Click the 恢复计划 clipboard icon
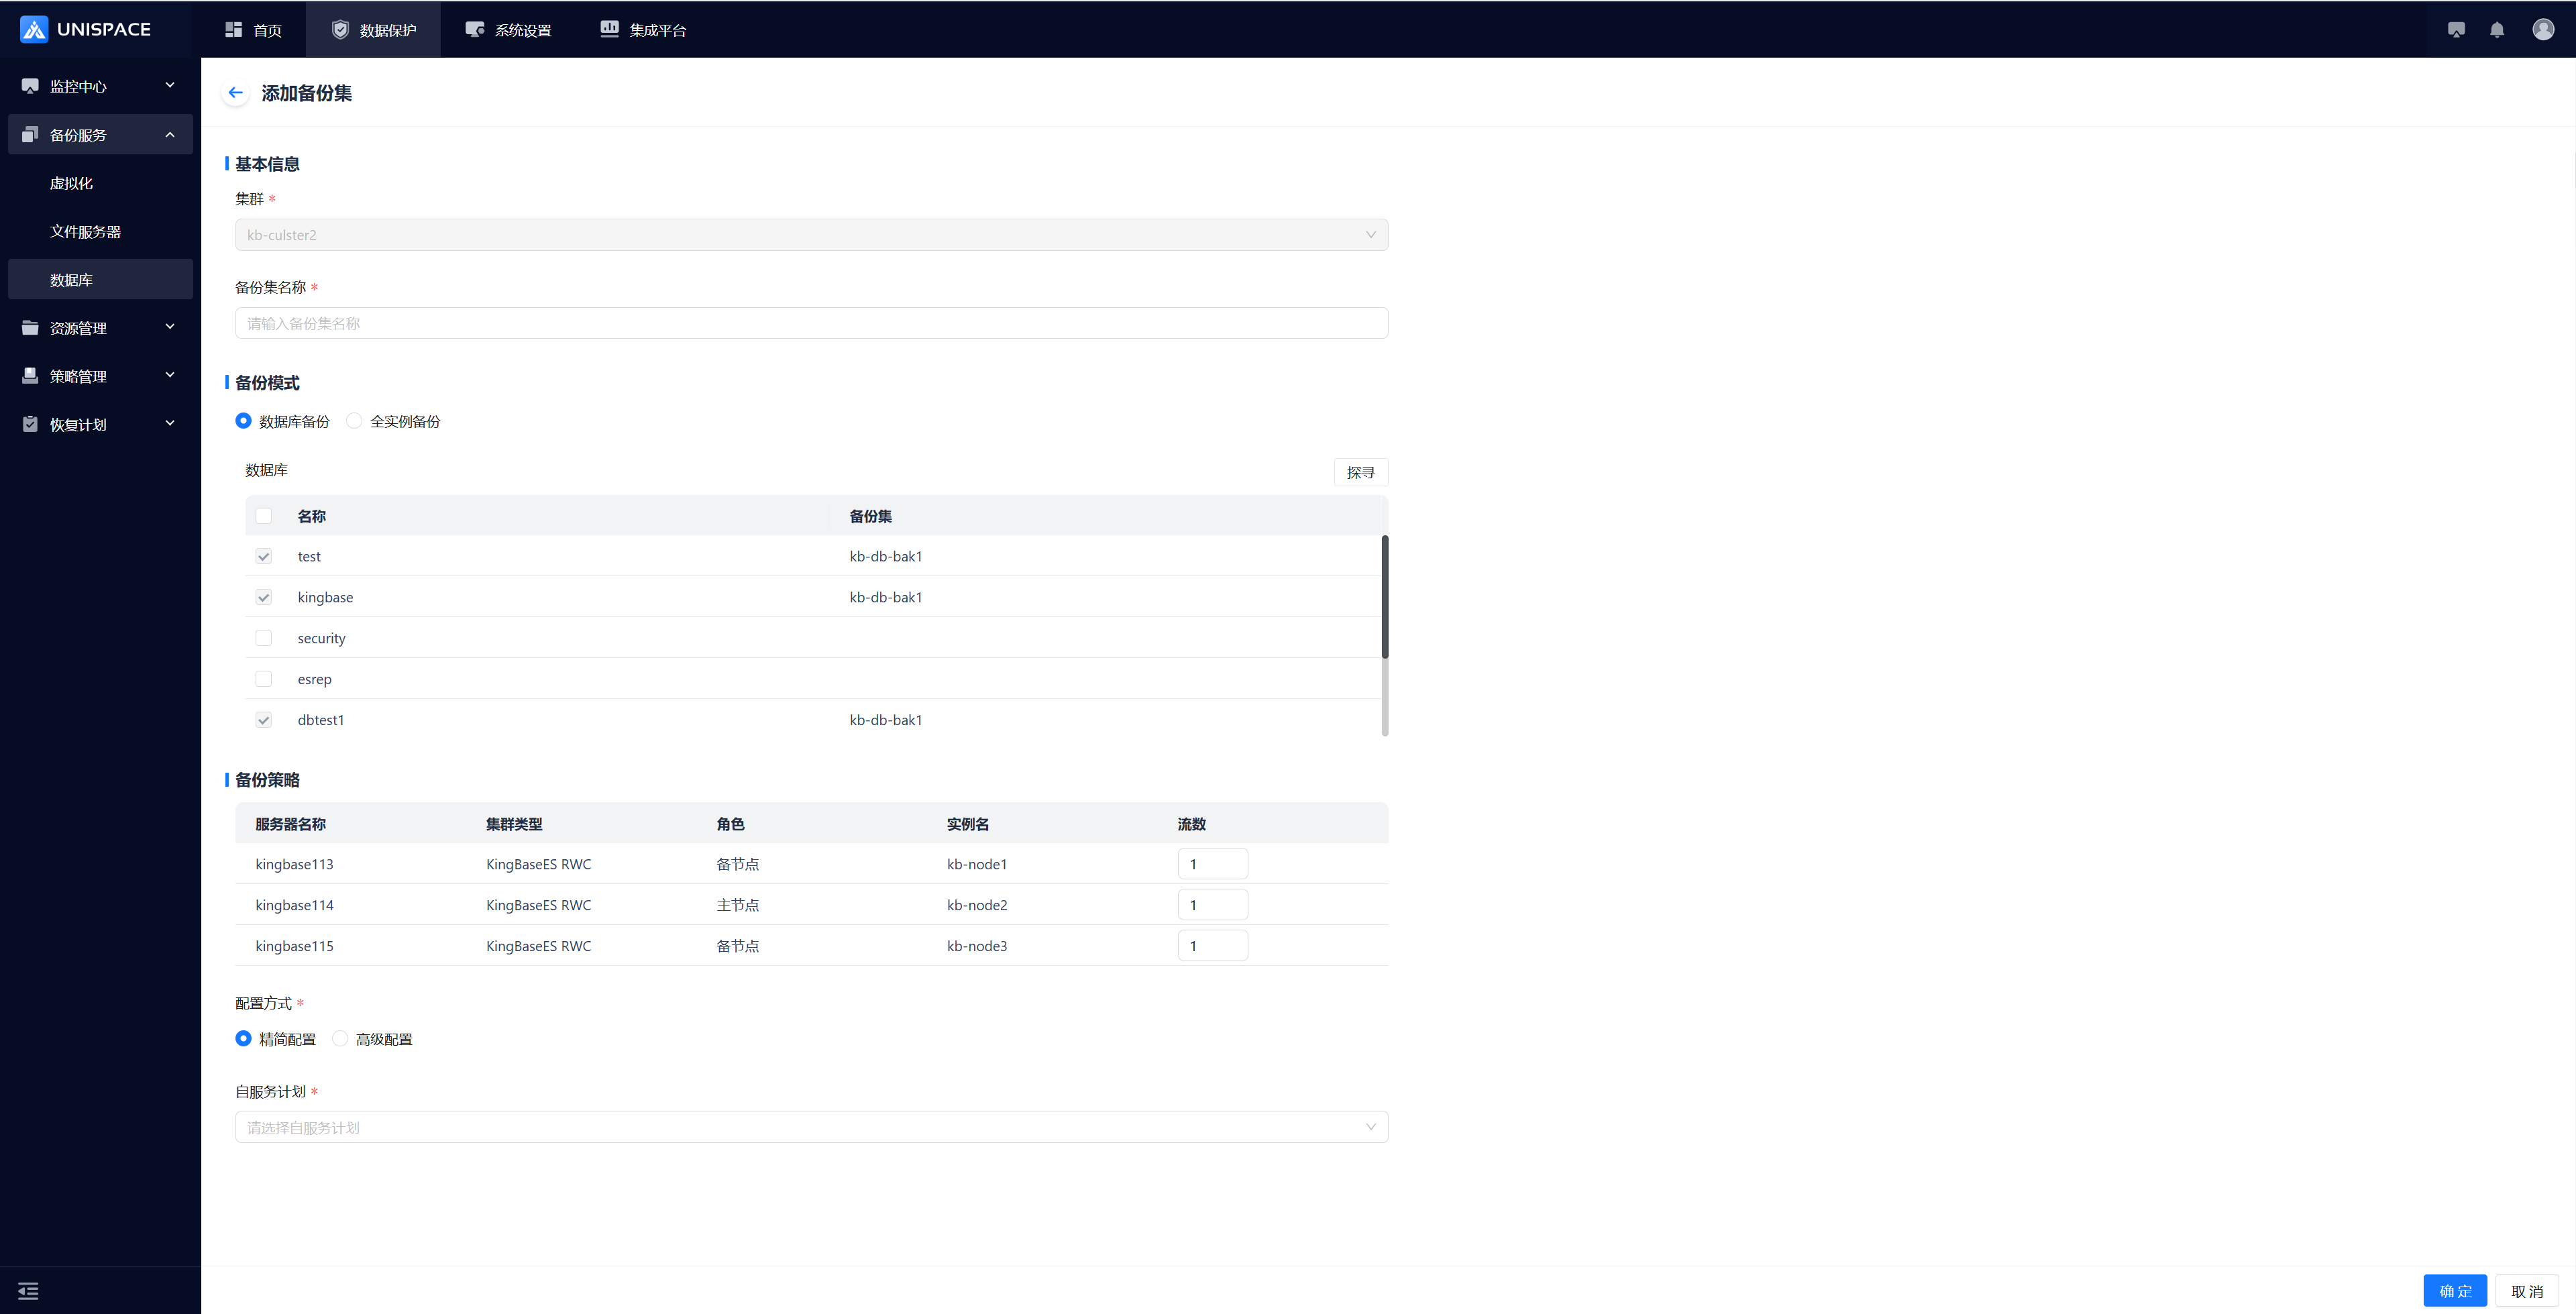The image size is (2576, 1314). [30, 424]
